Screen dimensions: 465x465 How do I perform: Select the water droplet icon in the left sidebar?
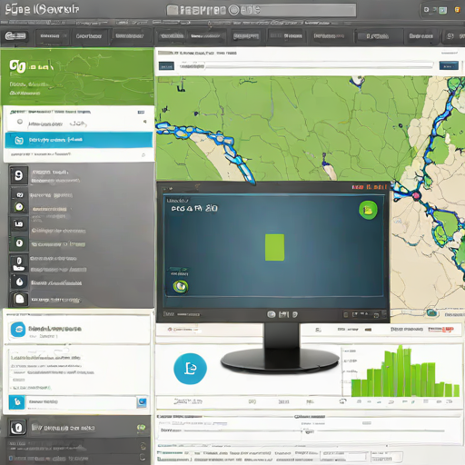pyautogui.click(x=19, y=282)
